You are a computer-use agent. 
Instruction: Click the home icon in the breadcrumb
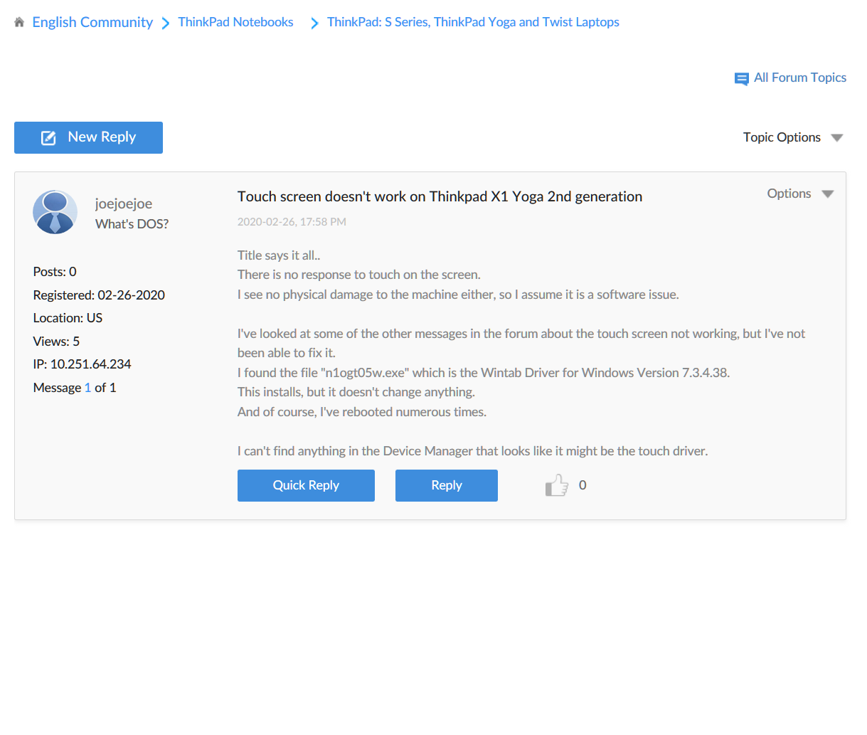click(x=19, y=21)
